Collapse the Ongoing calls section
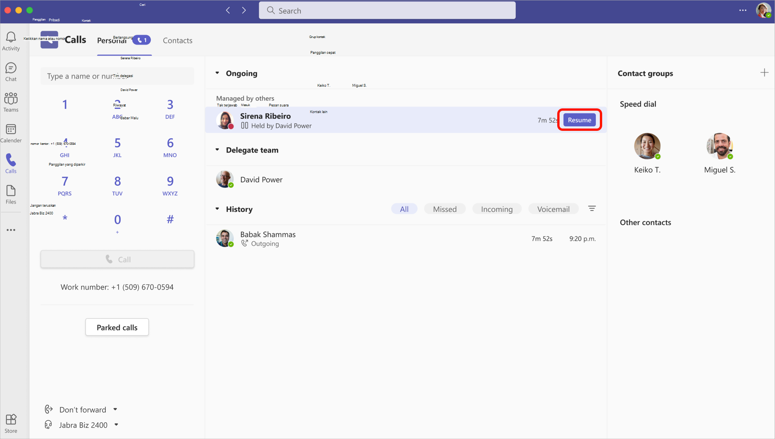 click(217, 73)
